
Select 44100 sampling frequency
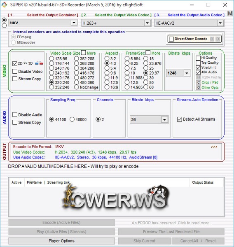[x=51, y=119]
